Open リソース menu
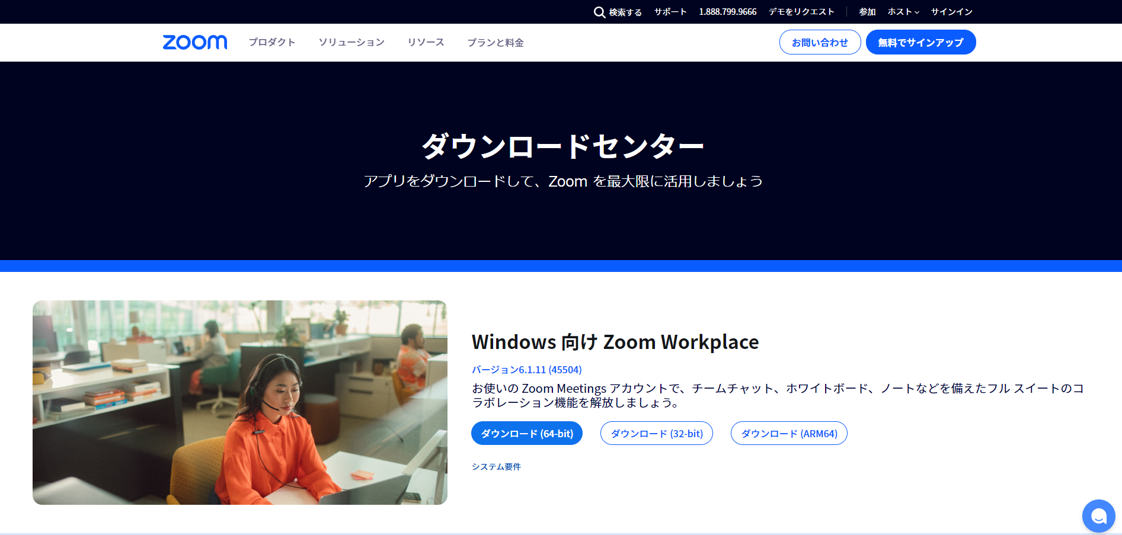The height and width of the screenshot is (535, 1122). click(426, 42)
